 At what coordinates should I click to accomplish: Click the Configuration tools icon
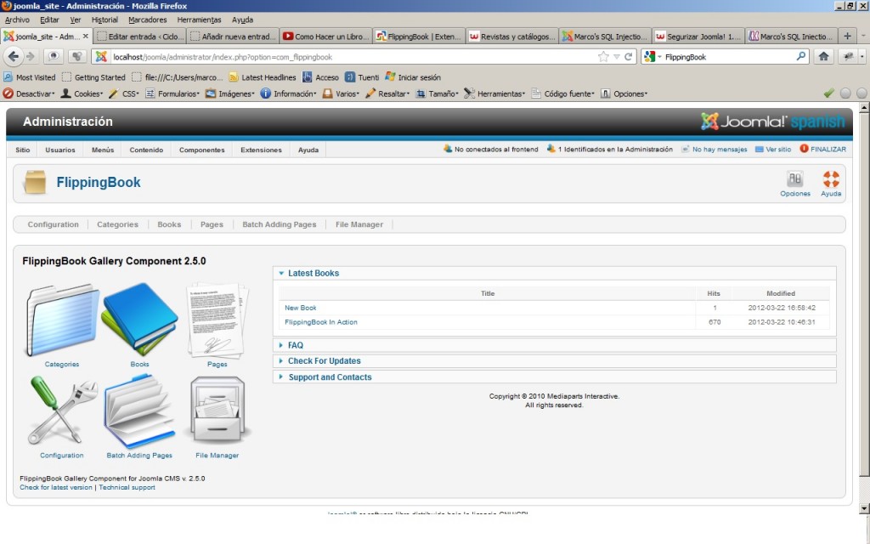tap(62, 411)
